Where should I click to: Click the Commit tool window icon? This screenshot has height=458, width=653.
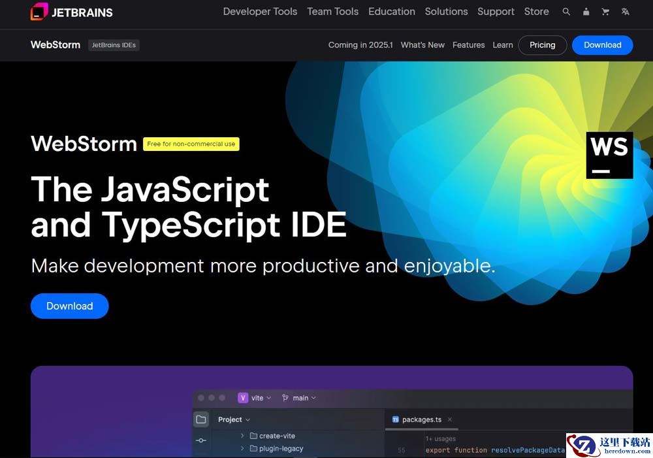pyautogui.click(x=201, y=440)
